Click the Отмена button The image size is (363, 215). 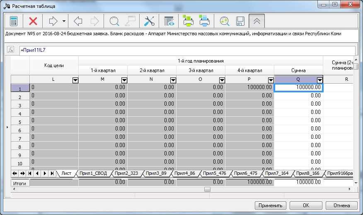click(341, 205)
